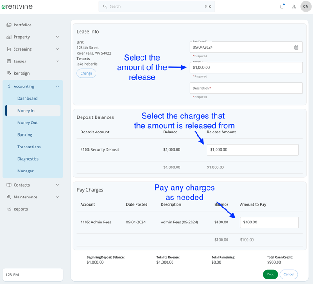Image resolution: width=313 pixels, height=284 pixels.
Task: Open Portfolios from the sidebar
Action: point(22,25)
